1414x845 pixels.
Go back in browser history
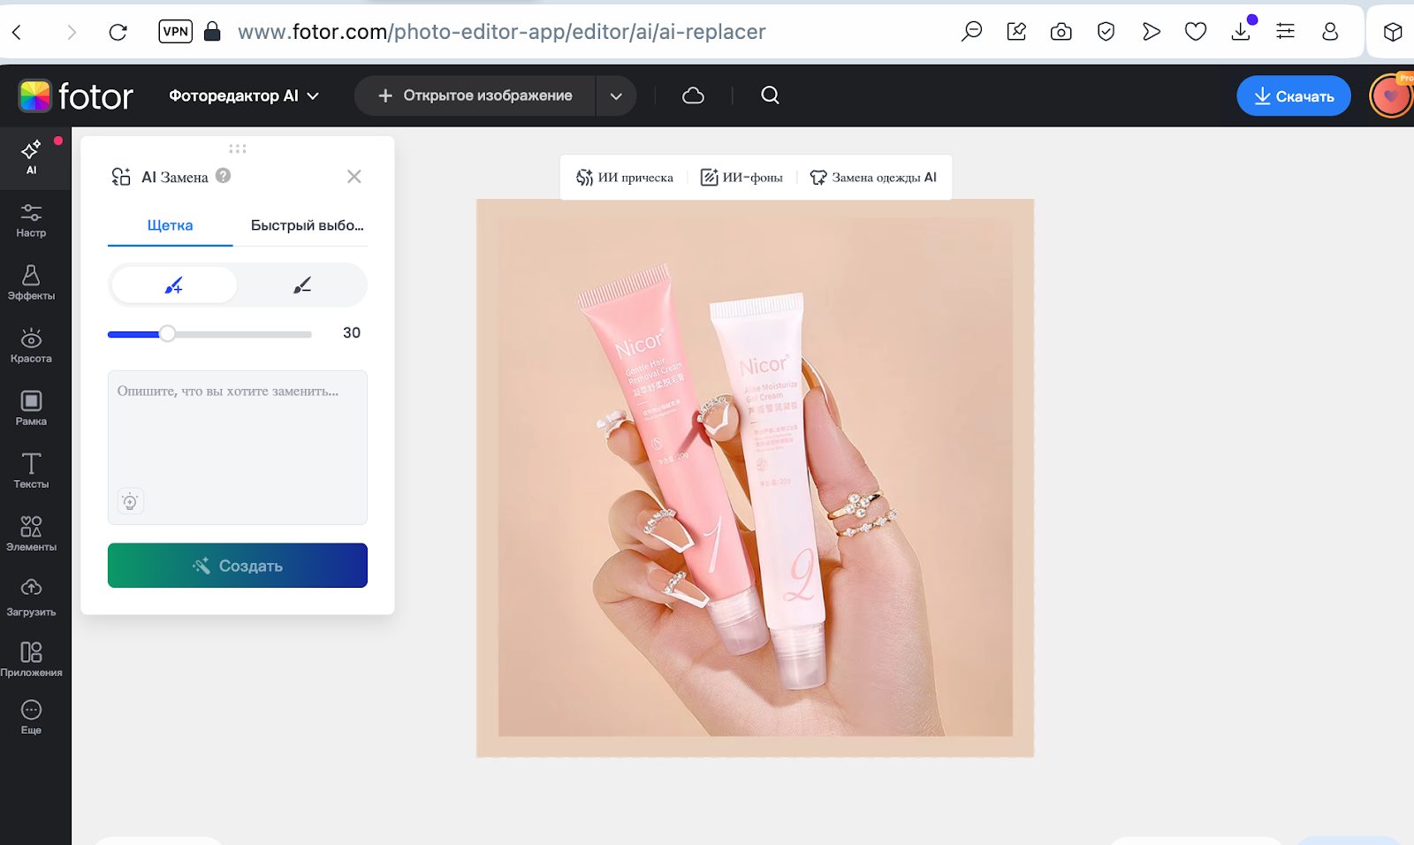17,33
